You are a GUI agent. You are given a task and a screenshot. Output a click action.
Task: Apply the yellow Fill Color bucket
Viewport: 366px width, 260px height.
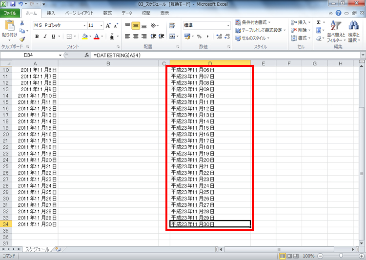(x=85, y=37)
